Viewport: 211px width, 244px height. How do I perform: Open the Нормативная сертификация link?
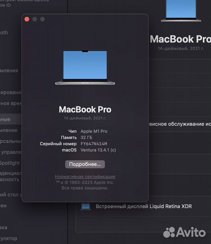point(85,177)
